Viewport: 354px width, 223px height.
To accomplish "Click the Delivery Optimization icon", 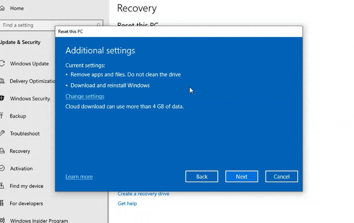I will click(2, 81).
